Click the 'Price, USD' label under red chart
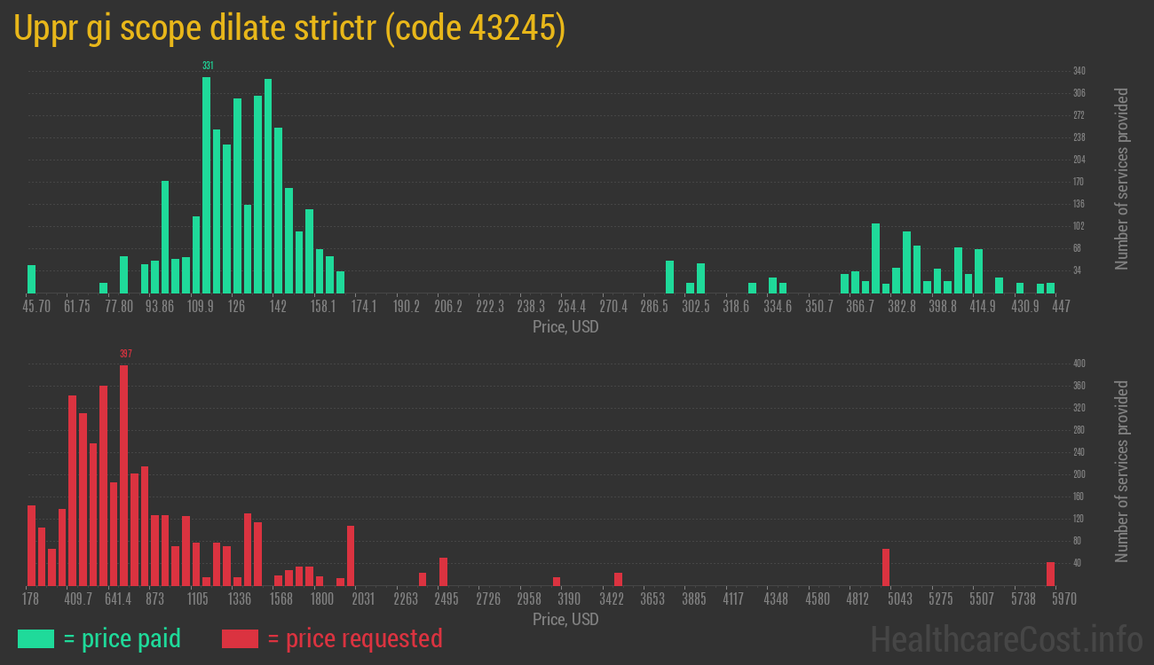Image resolution: width=1154 pixels, height=665 pixels. click(x=565, y=619)
